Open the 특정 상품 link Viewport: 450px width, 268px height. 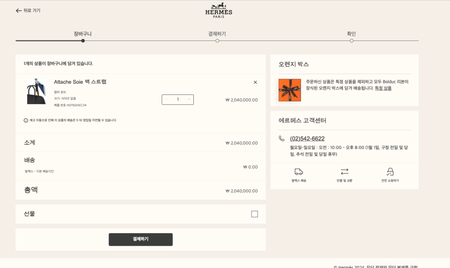383,88
